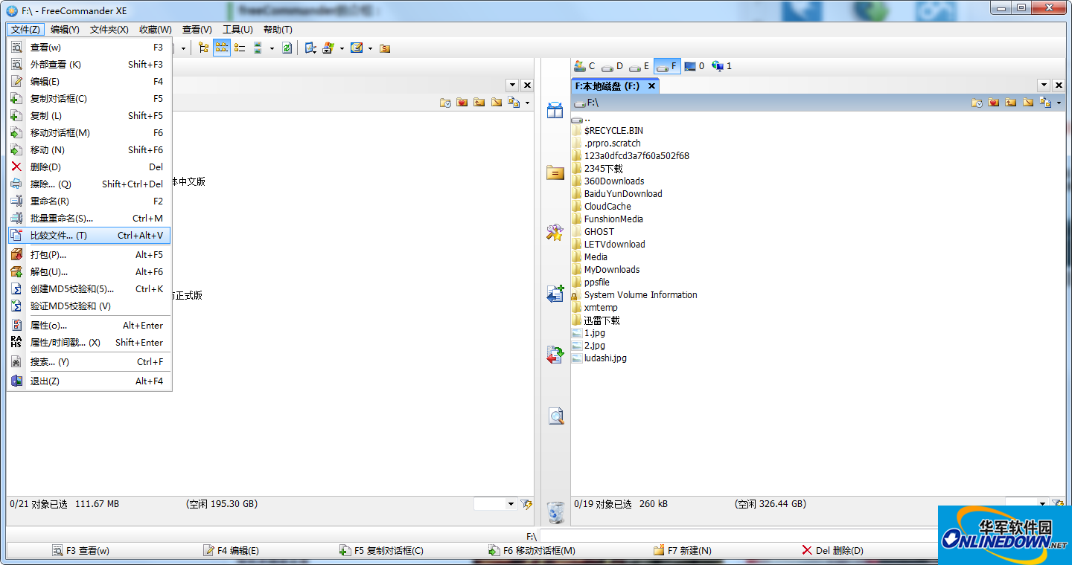The image size is (1072, 565).
Task: Click the parent folder icon in right panel
Action: 1011,103
